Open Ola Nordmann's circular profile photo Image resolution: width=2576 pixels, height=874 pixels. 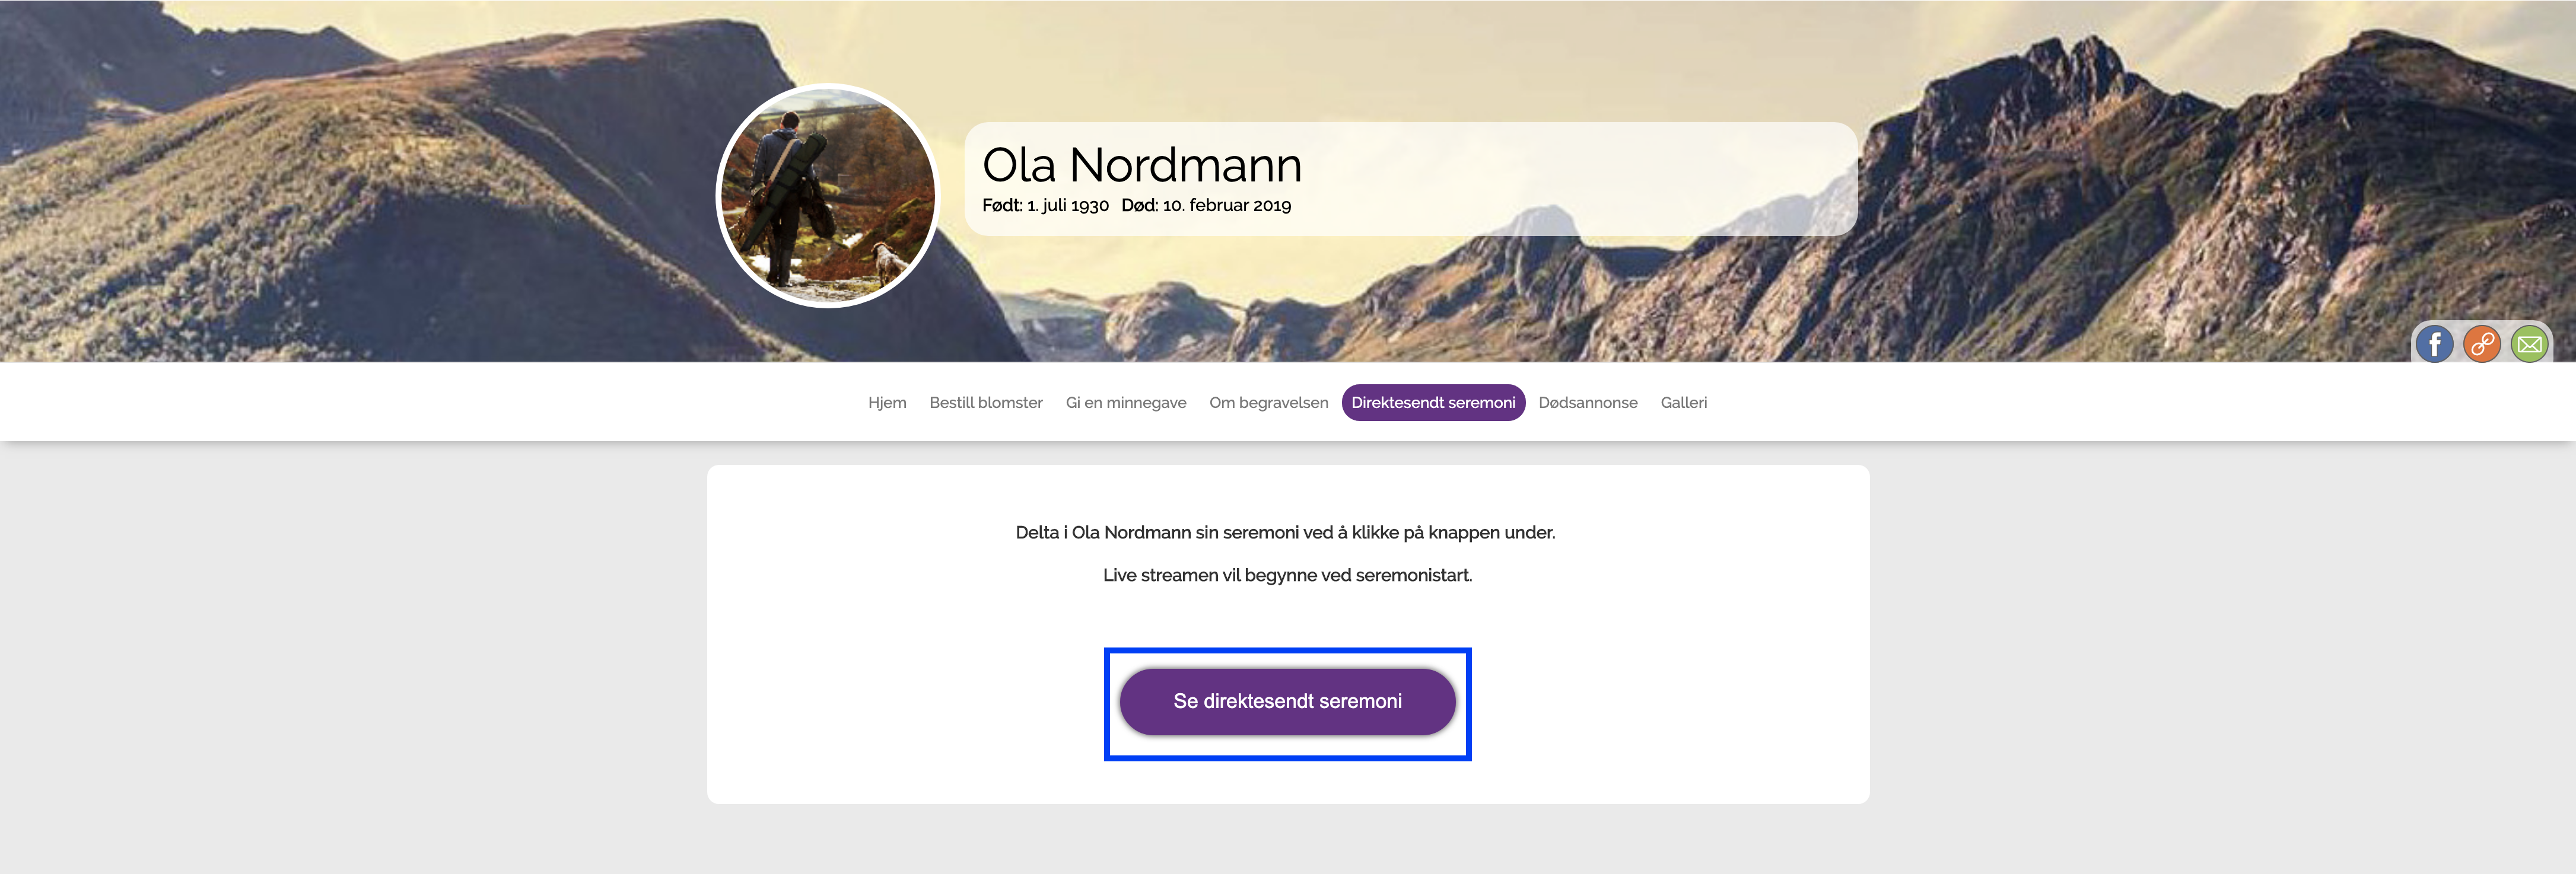(828, 196)
